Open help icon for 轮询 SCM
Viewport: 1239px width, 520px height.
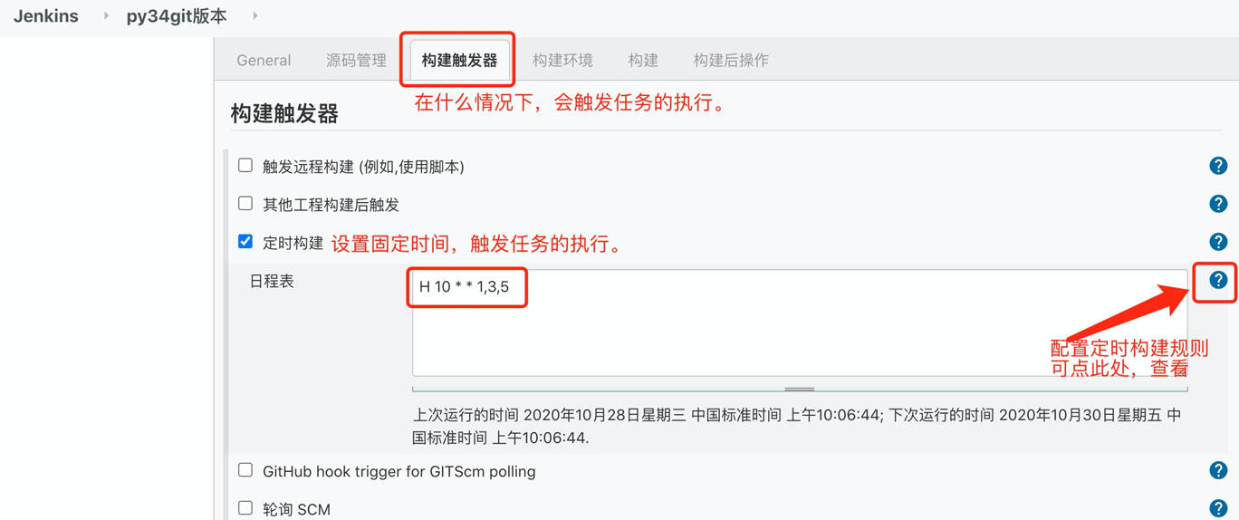1218,508
